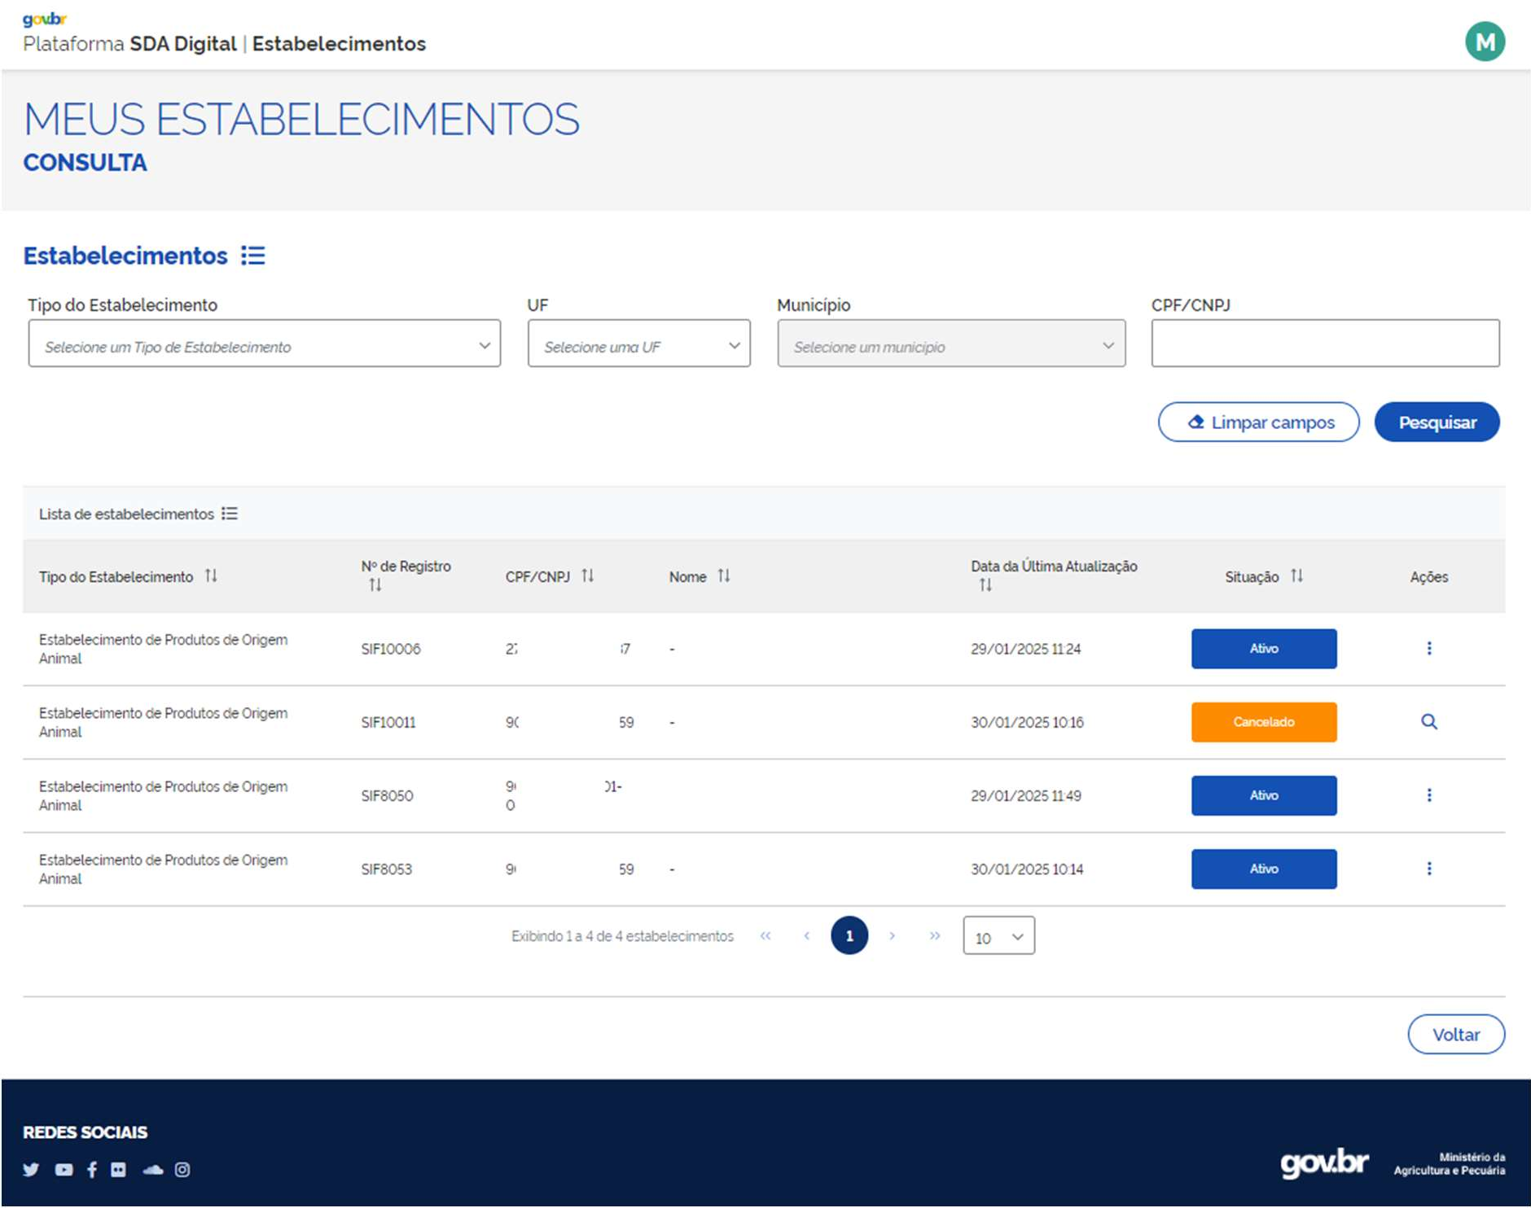Open the Twitter social link
The height and width of the screenshot is (1208, 1531).
pos(31,1170)
